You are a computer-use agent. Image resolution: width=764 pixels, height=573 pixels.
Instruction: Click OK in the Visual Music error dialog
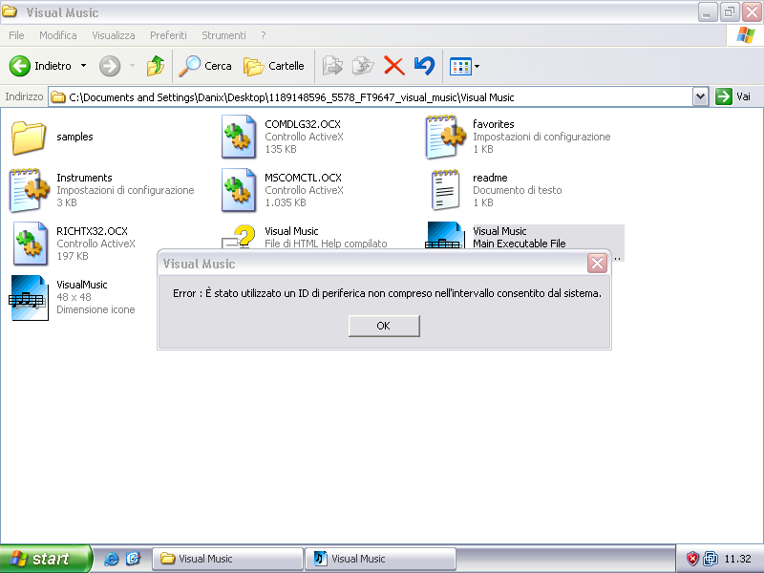383,326
